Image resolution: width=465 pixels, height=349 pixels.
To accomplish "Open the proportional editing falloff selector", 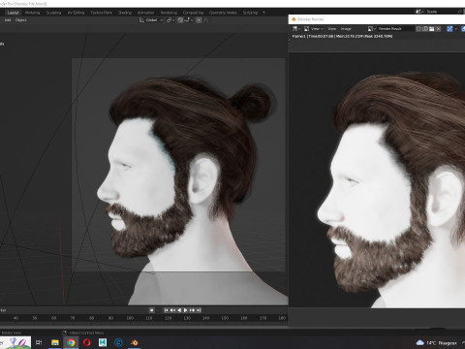I will click(206, 20).
